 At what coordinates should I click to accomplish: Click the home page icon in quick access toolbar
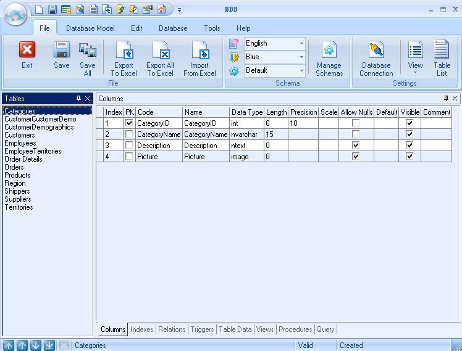coord(161,9)
